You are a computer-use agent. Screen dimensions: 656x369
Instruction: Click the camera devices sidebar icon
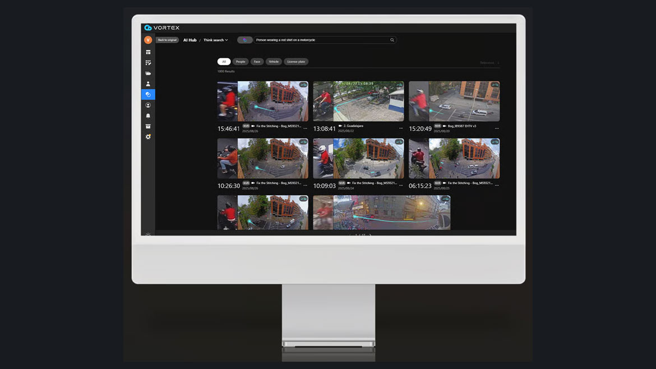coord(148,73)
